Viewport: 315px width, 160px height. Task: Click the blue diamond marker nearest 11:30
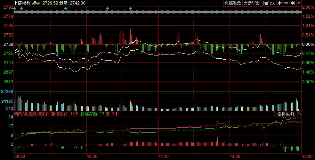click(130, 8)
